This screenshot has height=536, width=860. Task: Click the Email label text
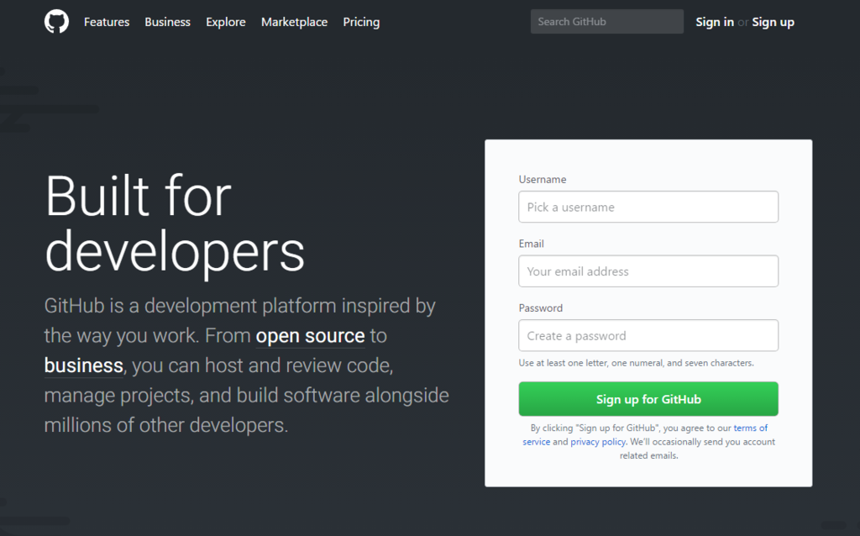[x=531, y=244]
